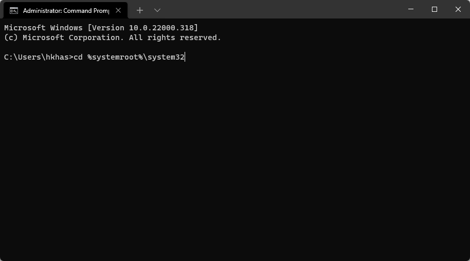Close the Administrator: Command Prompt tab
Viewport: 470px width, 261px height.
(x=118, y=10)
